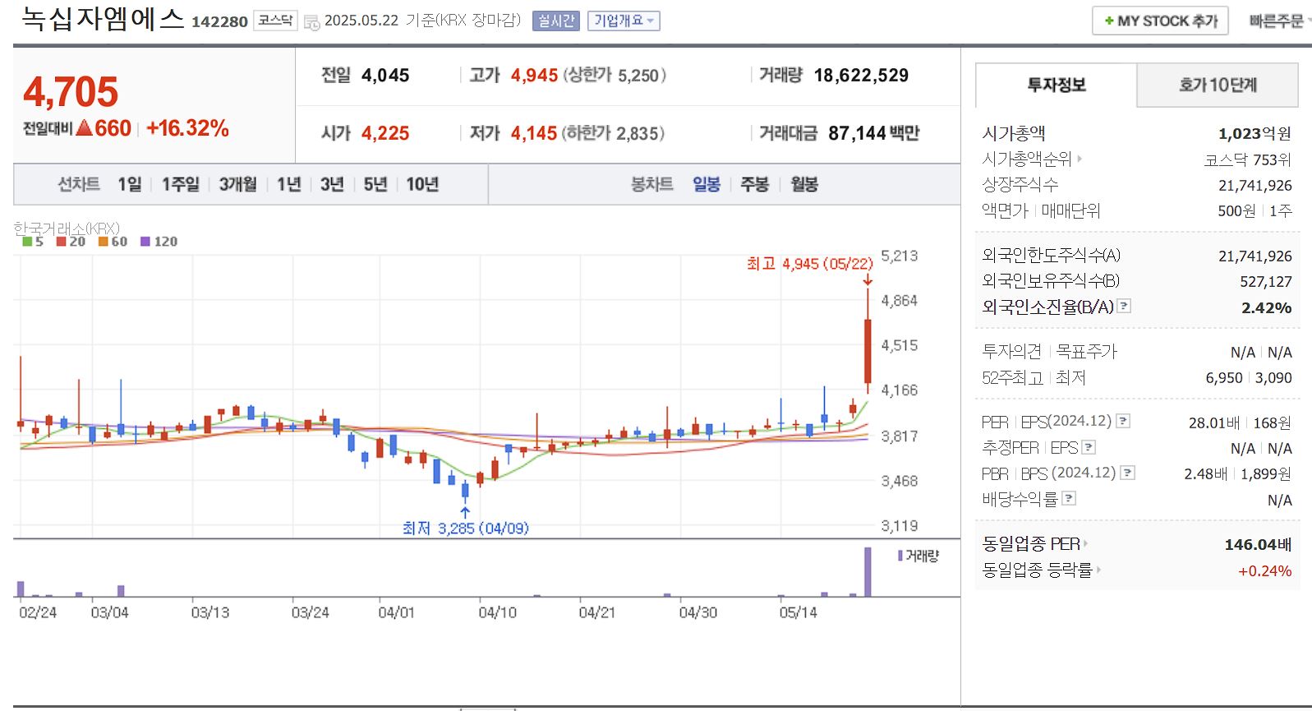
Task: Switch to the 호가10단계 tab
Action: click(x=1218, y=85)
